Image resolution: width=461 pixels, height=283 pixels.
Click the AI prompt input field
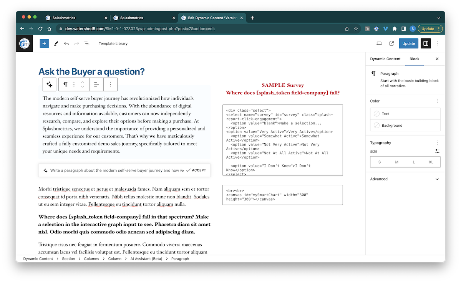tap(117, 170)
